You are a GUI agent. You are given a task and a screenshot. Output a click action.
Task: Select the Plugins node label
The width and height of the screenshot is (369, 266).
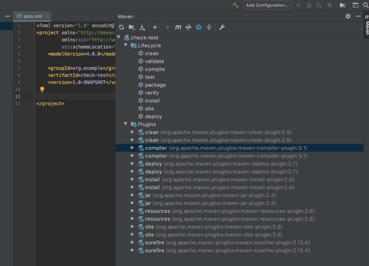click(147, 124)
